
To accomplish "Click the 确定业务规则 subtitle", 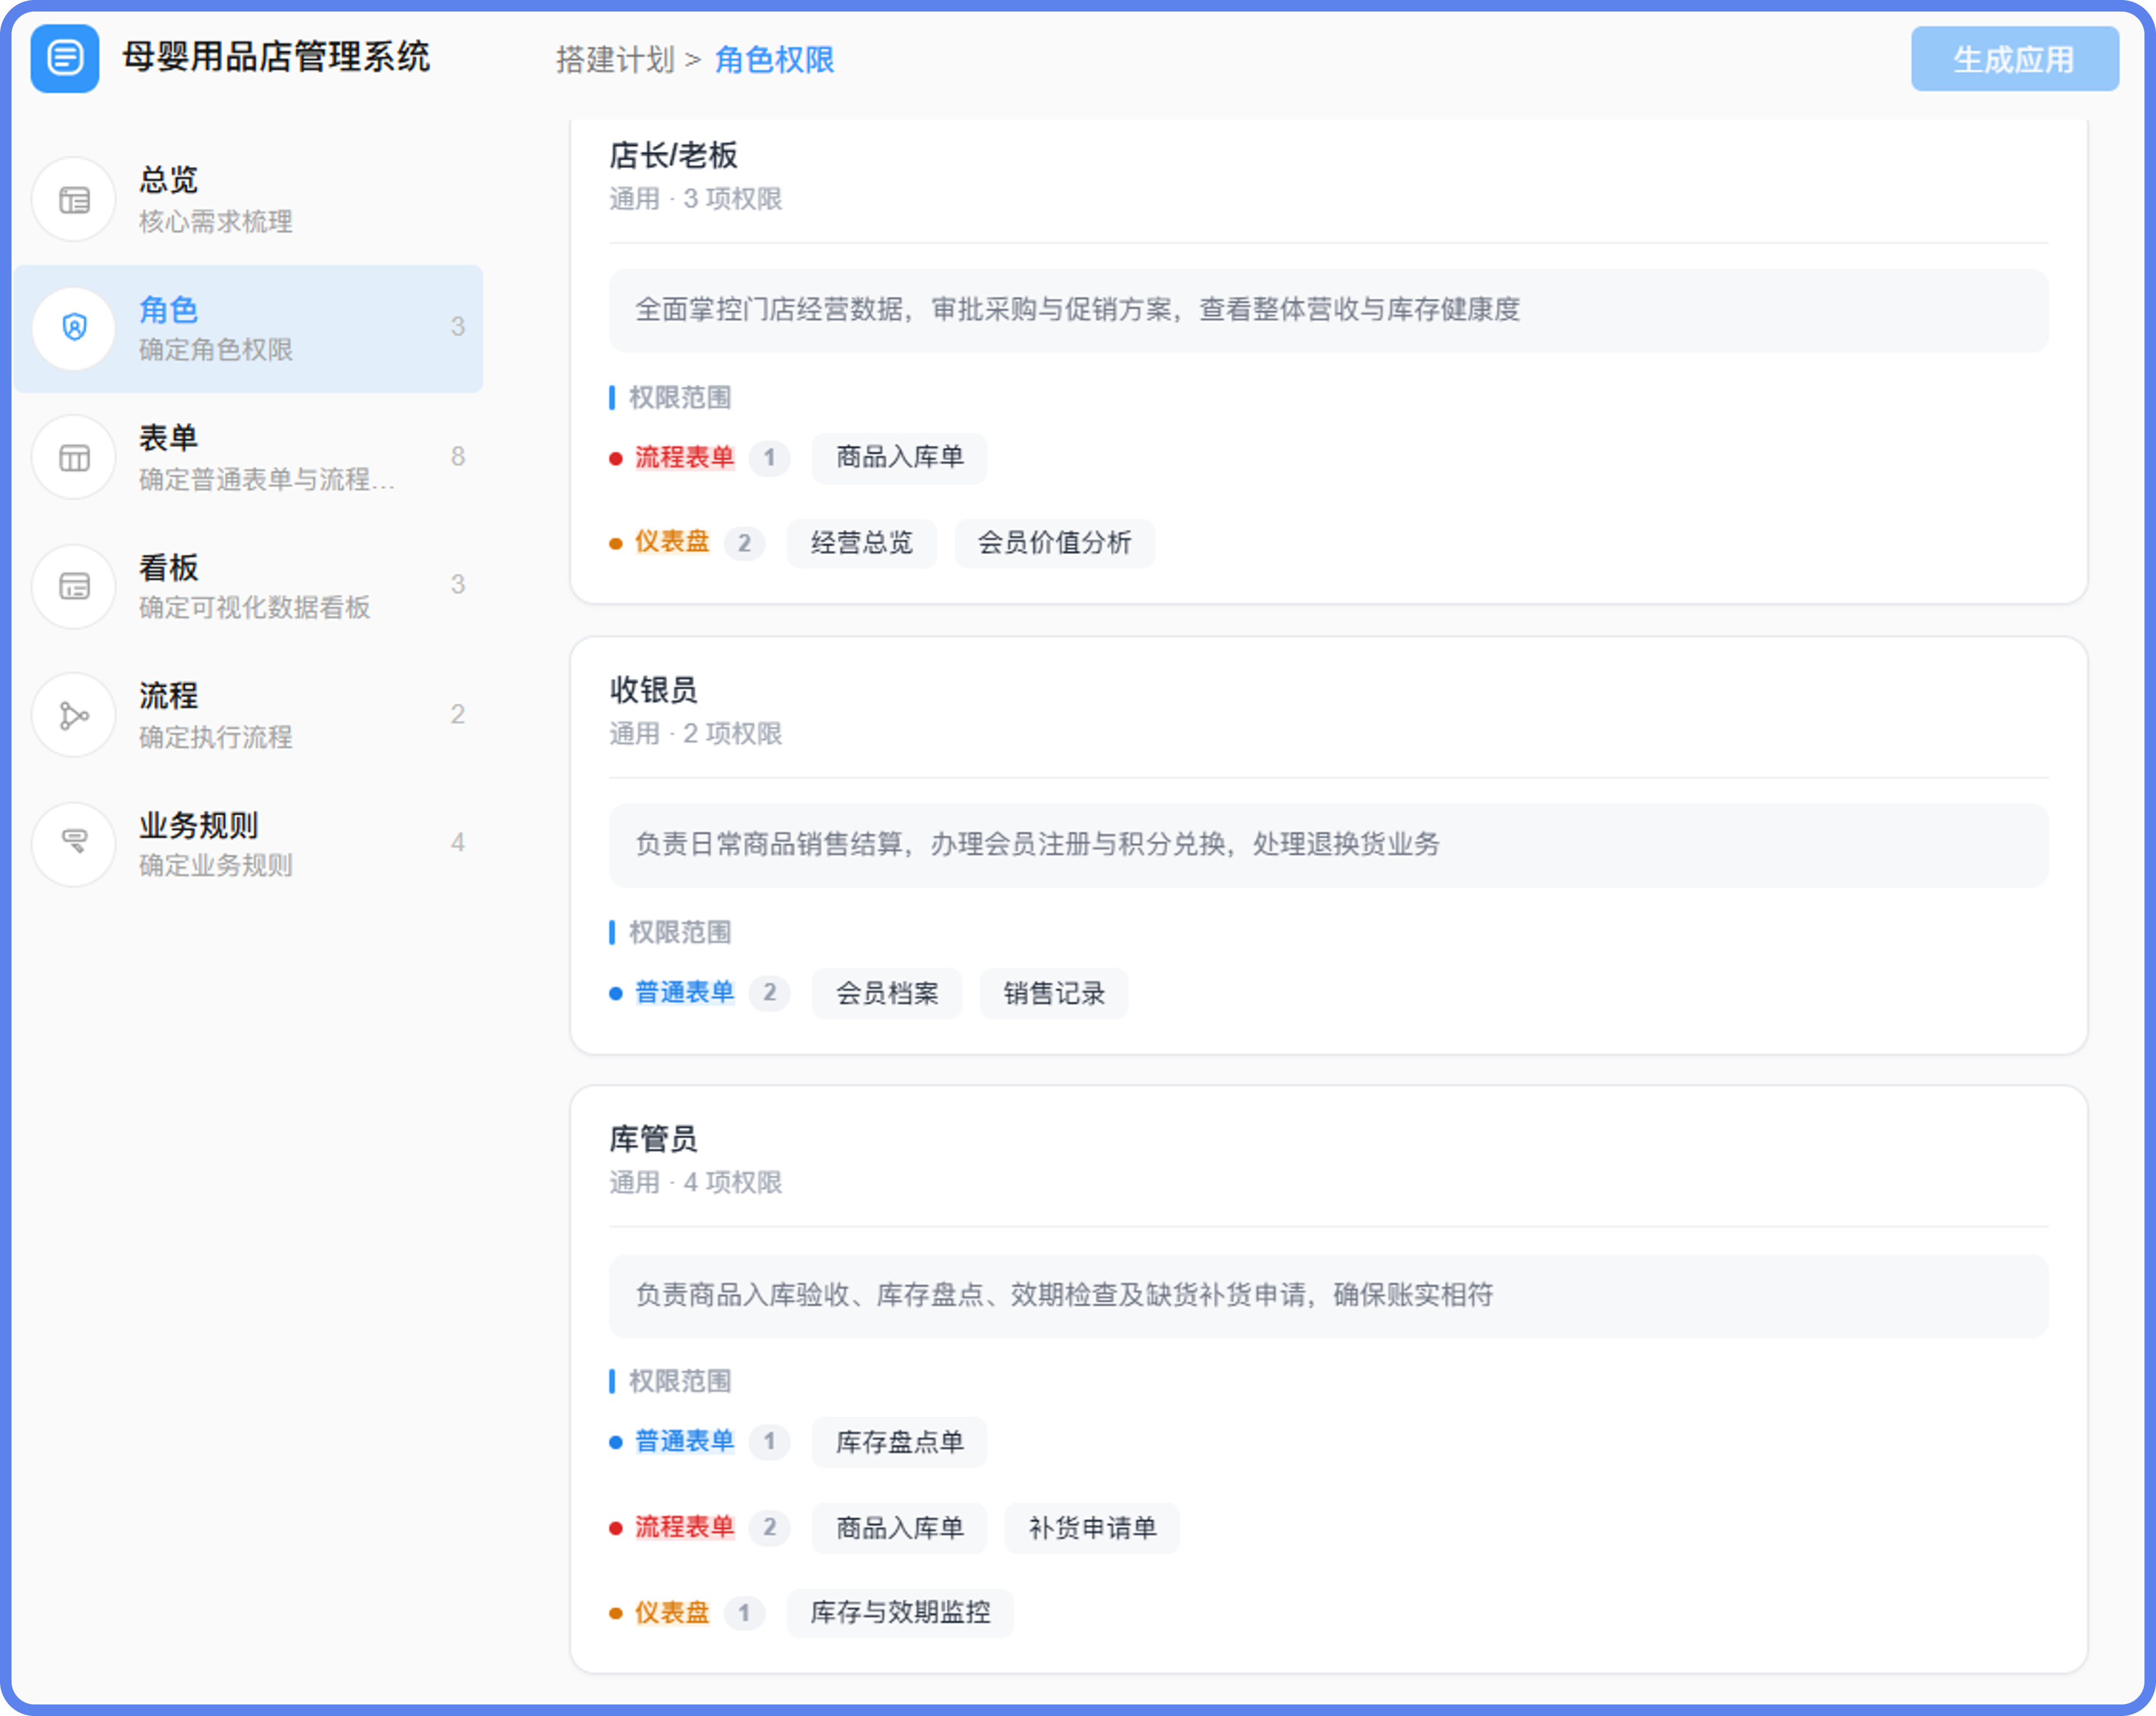I will pos(216,866).
